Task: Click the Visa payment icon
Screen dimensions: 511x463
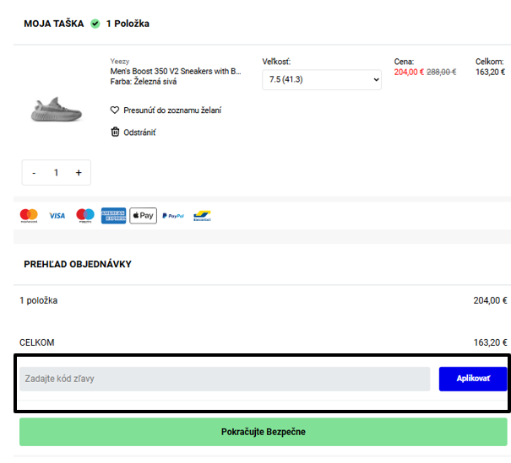Action: (x=57, y=216)
